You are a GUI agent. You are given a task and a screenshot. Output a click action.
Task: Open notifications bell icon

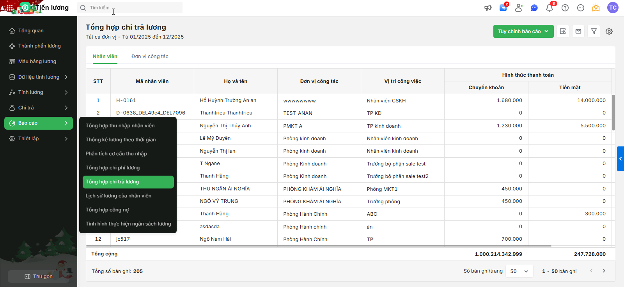[550, 8]
